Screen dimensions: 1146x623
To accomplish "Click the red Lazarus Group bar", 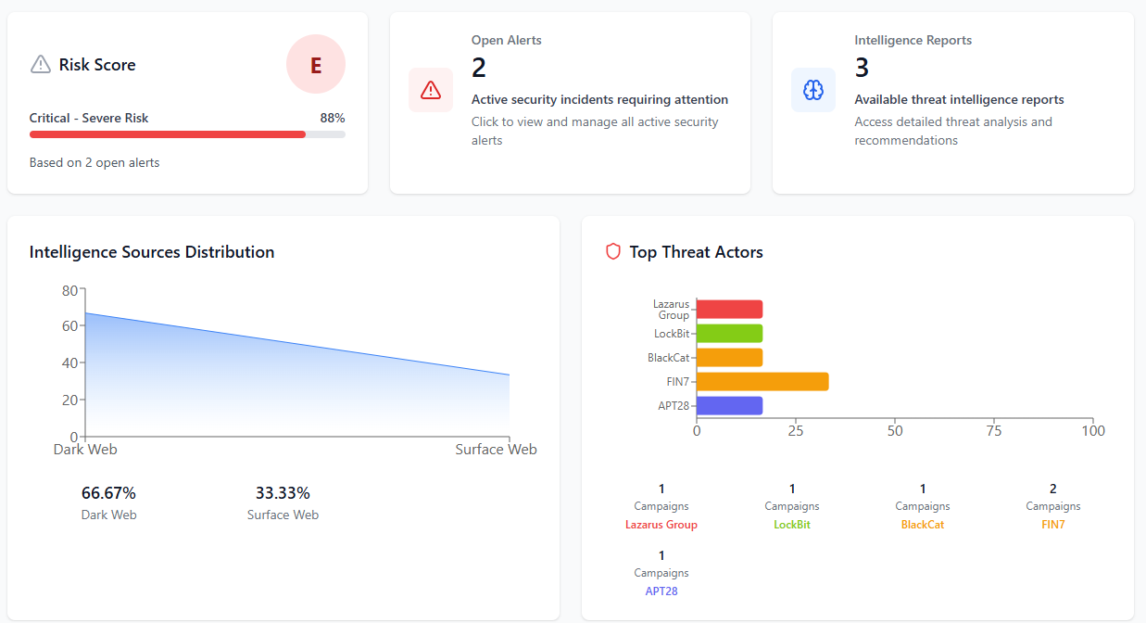I will 729,309.
